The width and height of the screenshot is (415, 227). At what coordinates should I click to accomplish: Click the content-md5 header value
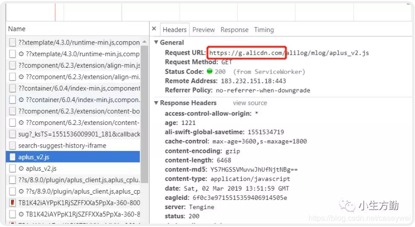[254, 169]
